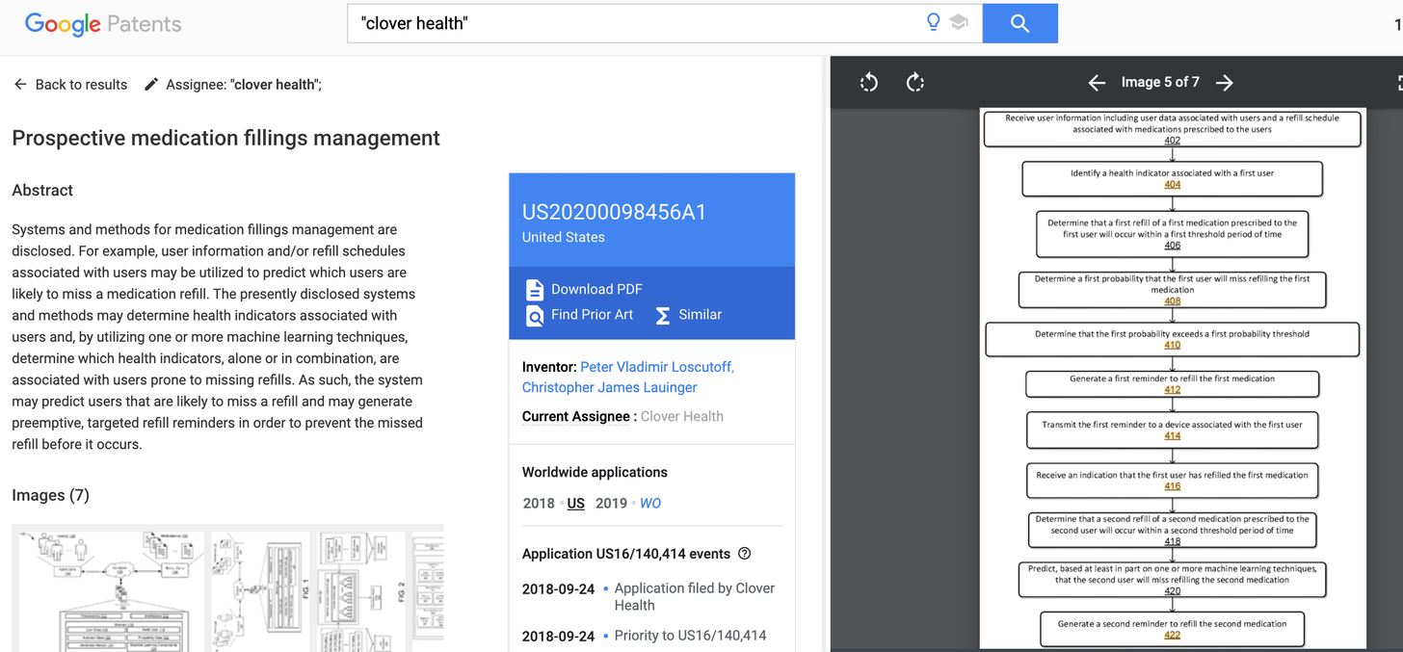The width and height of the screenshot is (1403, 652).
Task: Click the graduation cap scholar icon
Action: click(959, 22)
